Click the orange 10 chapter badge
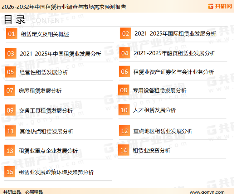 [124, 110]
